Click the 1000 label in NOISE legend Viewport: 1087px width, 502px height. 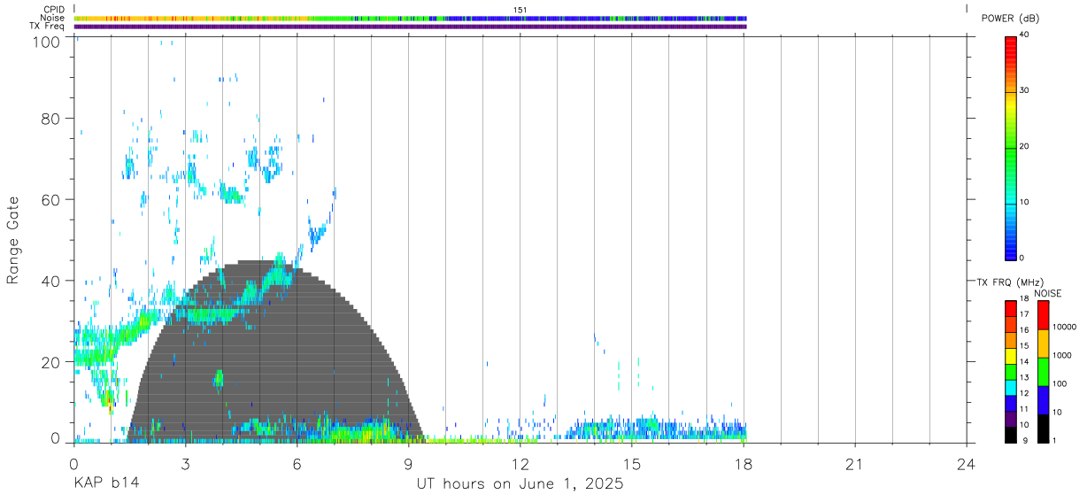click(1061, 356)
